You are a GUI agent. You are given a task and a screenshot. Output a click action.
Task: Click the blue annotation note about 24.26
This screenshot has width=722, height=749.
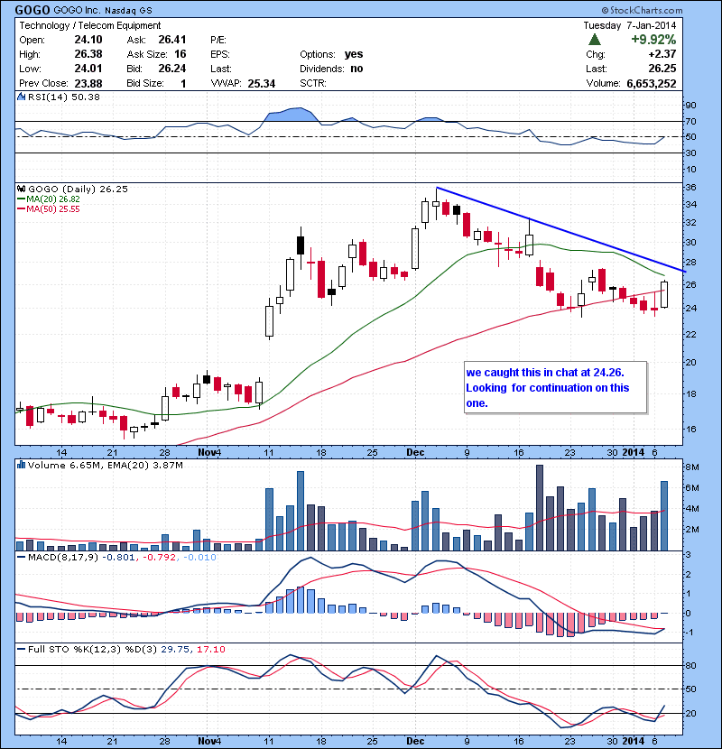tap(555, 387)
